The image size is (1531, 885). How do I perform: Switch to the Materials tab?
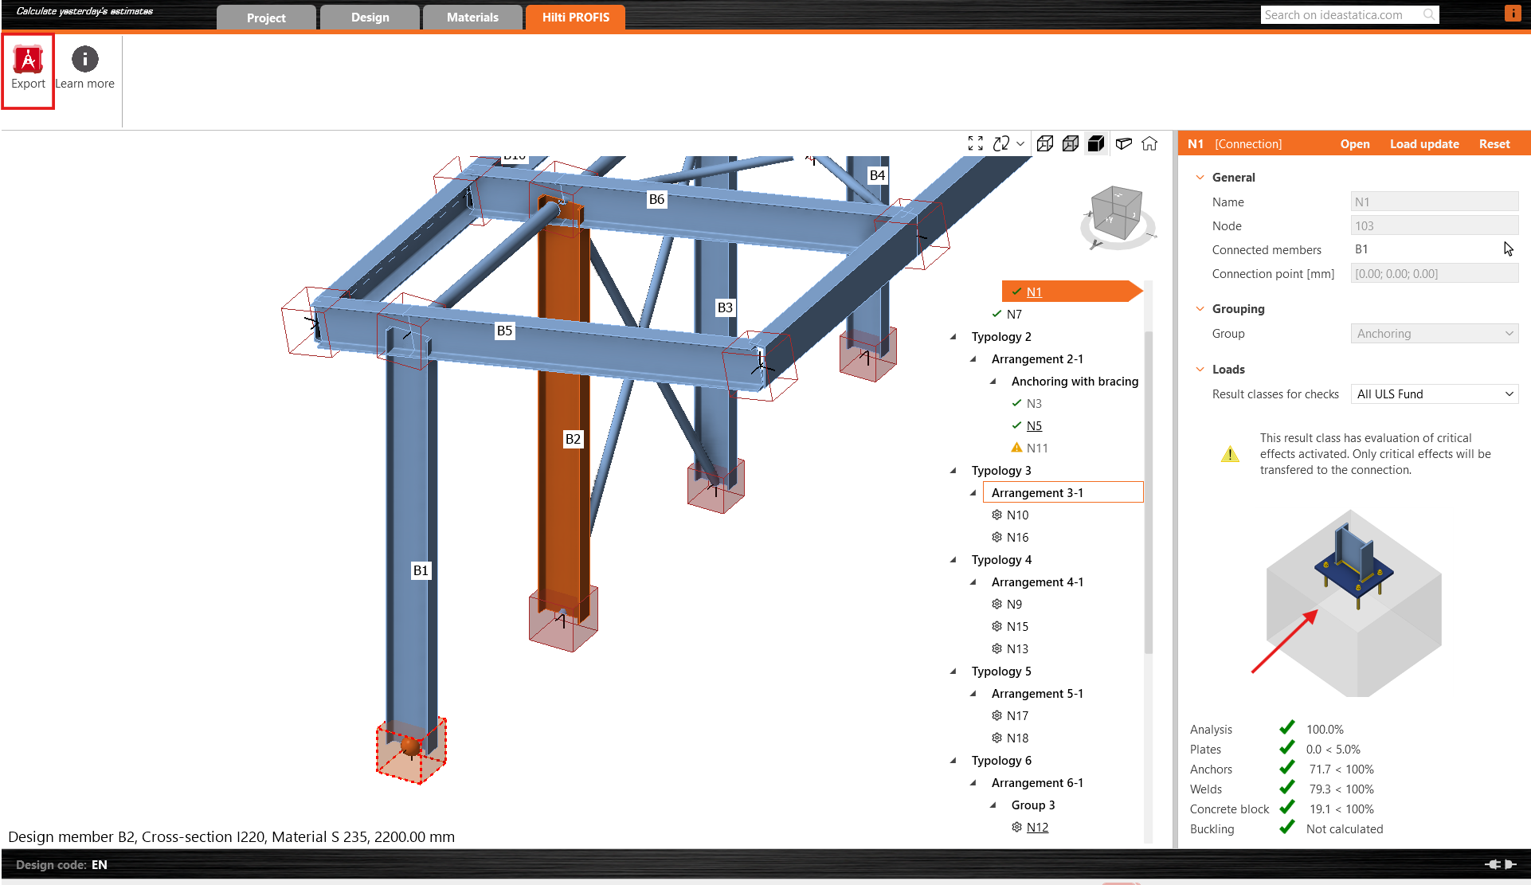(472, 17)
